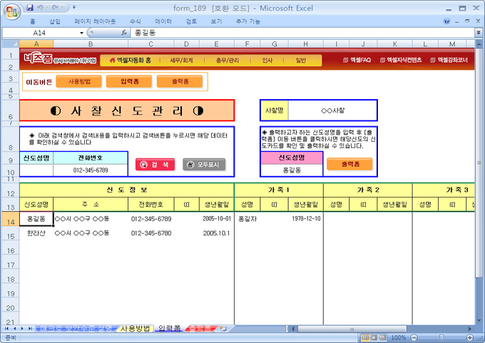The width and height of the screenshot is (485, 343).
Task: Click the Save icon in quick access toolbar
Action: coord(30,8)
